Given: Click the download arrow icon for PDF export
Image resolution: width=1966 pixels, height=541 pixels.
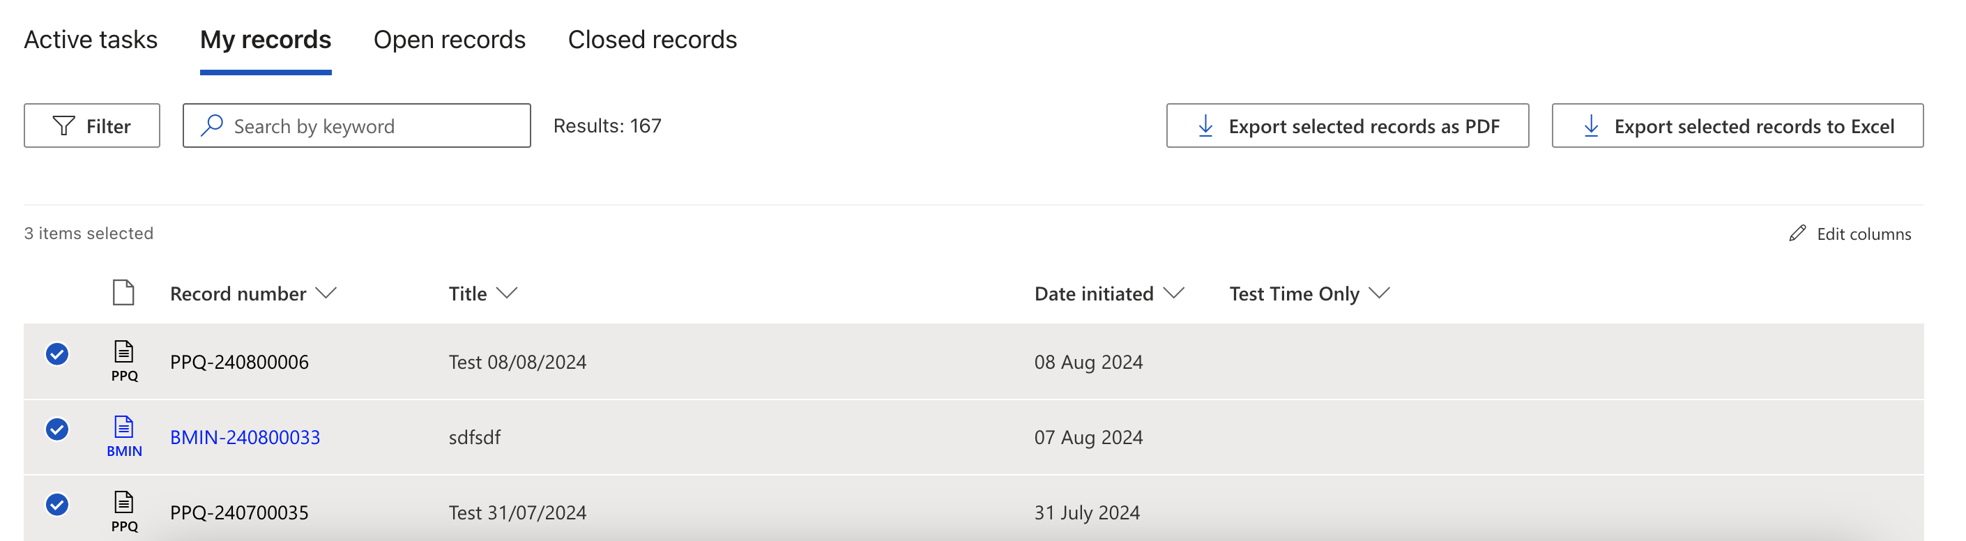Looking at the screenshot, I should [x=1206, y=126].
